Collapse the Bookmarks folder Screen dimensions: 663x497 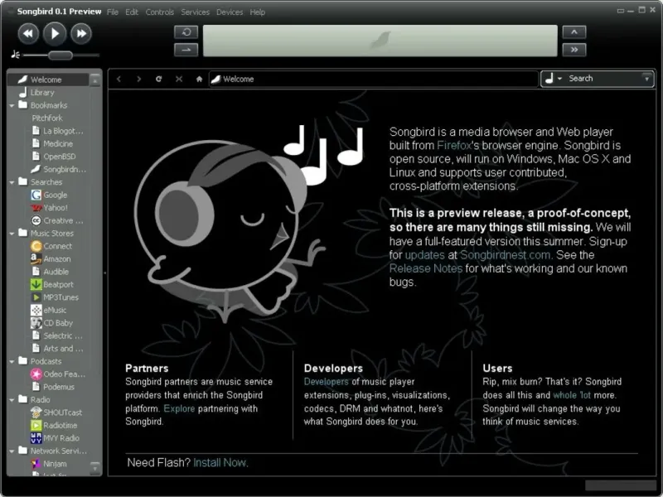click(x=12, y=106)
